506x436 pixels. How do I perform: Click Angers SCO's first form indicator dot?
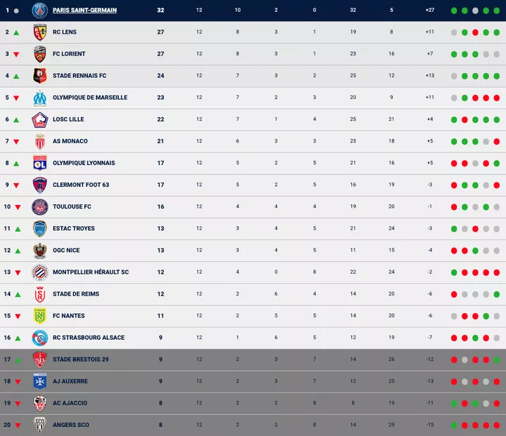coord(454,425)
